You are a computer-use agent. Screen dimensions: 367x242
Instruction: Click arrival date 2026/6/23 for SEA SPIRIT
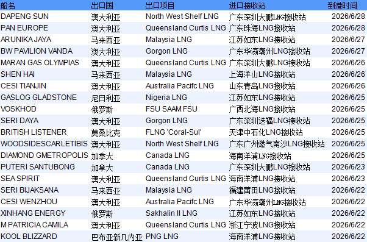coord(348,179)
